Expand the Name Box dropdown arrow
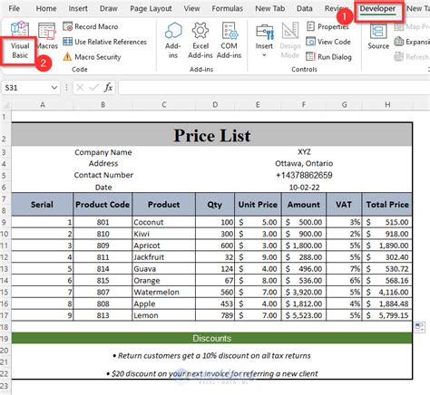 click(54, 88)
